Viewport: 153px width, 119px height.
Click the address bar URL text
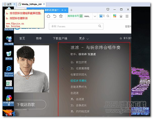[87, 16]
